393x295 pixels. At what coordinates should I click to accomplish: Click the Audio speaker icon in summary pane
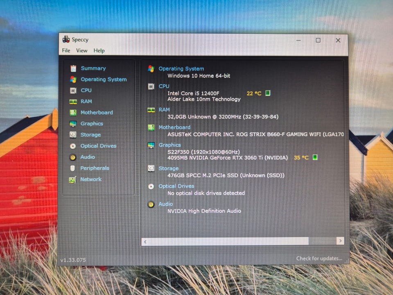[151, 204]
